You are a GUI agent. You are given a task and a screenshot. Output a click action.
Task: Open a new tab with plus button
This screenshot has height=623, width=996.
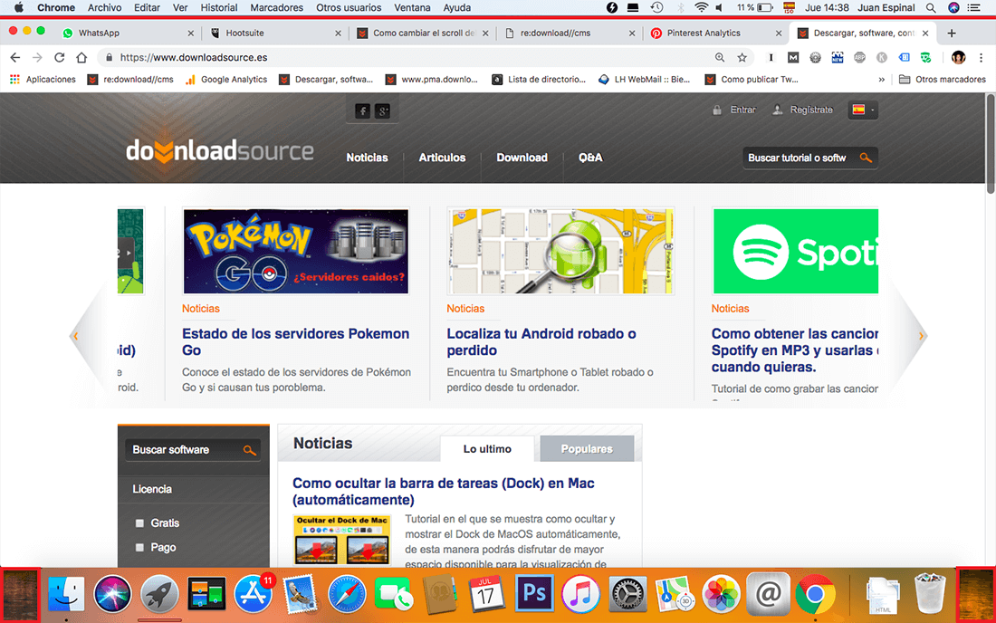[951, 33]
